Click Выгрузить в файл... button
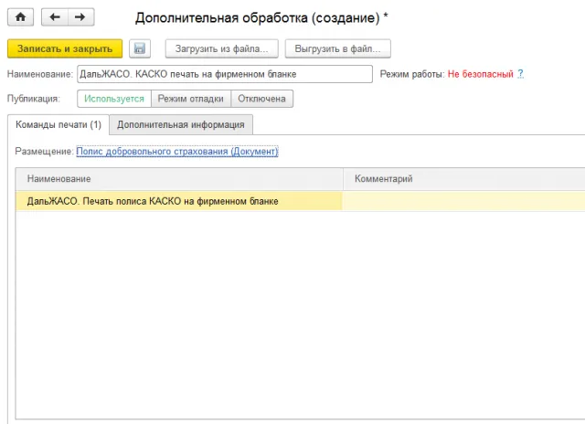The height and width of the screenshot is (424, 585). coord(337,48)
